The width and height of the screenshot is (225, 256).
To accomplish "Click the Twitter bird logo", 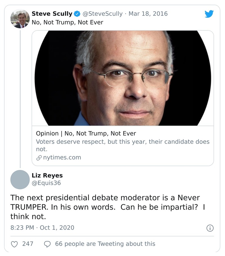I will pos(209,14).
